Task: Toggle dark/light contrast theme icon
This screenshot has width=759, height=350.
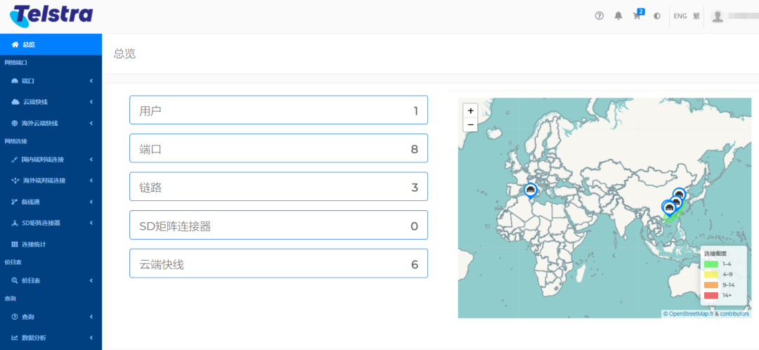Action: click(657, 15)
